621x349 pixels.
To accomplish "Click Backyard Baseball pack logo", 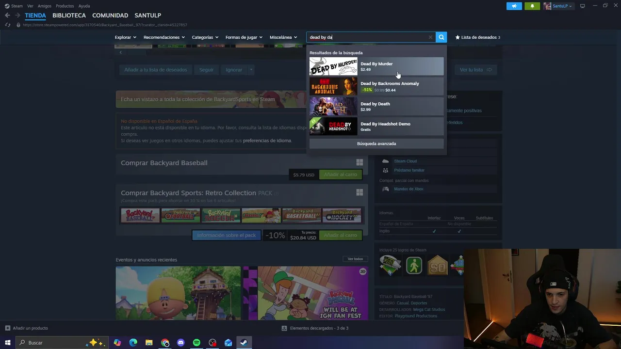I will (140, 215).
